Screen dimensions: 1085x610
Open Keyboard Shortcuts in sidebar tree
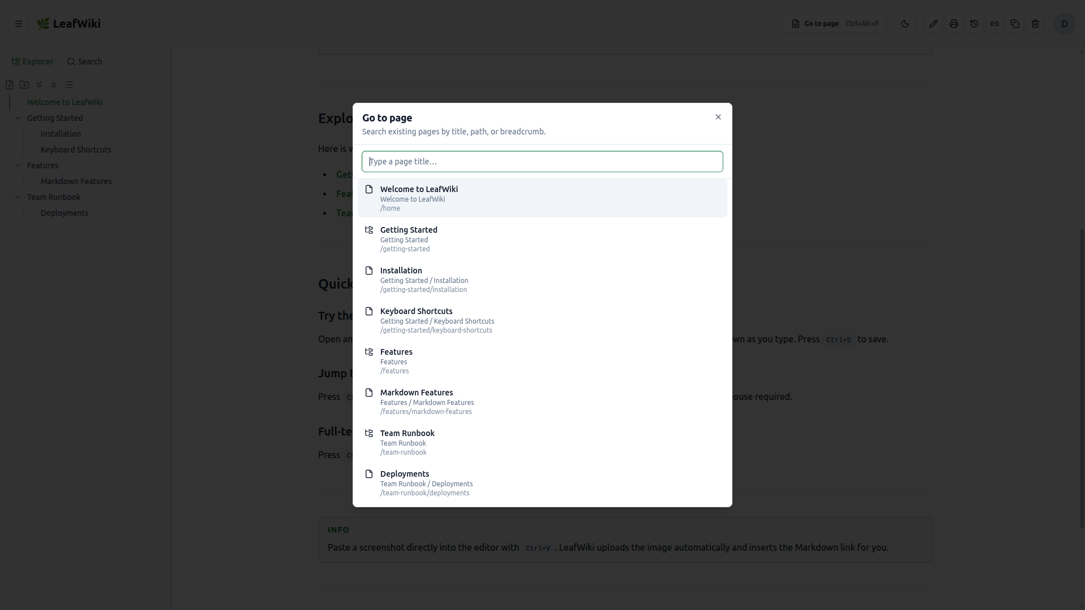click(x=76, y=150)
